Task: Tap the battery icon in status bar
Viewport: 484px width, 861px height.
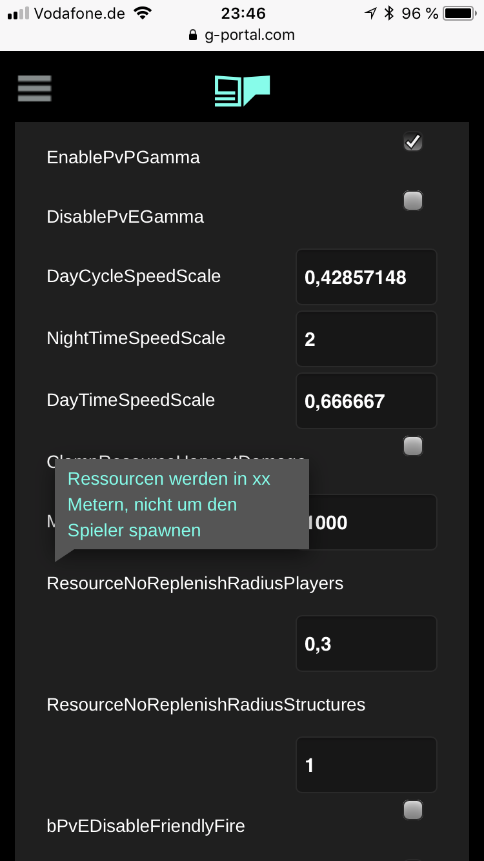Action: [x=459, y=13]
